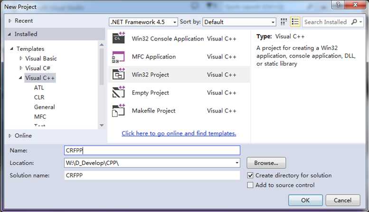
Task: Click the search magnifier icon
Action: (x=354, y=22)
